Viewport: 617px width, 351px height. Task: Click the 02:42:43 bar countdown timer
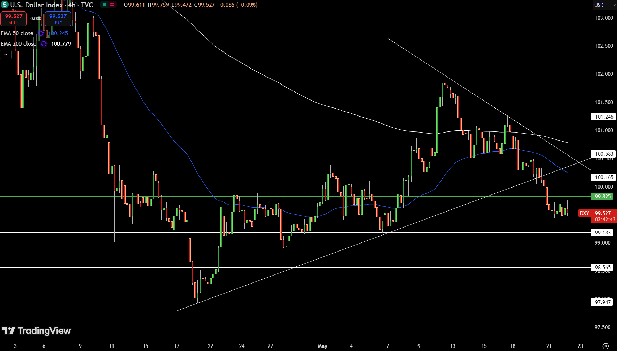click(x=605, y=220)
